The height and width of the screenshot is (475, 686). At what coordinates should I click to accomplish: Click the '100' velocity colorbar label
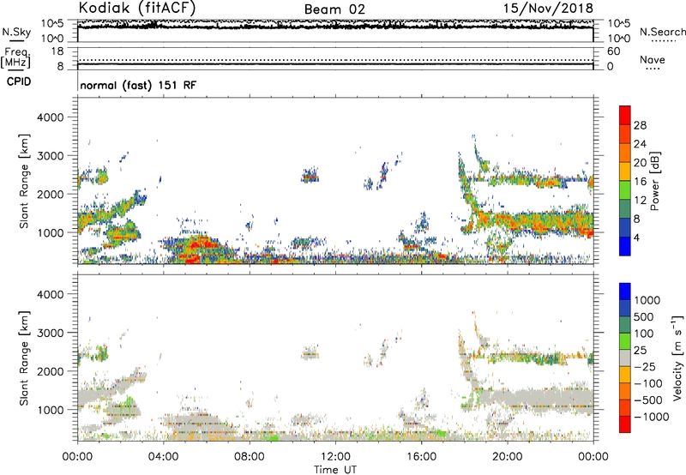tap(644, 334)
